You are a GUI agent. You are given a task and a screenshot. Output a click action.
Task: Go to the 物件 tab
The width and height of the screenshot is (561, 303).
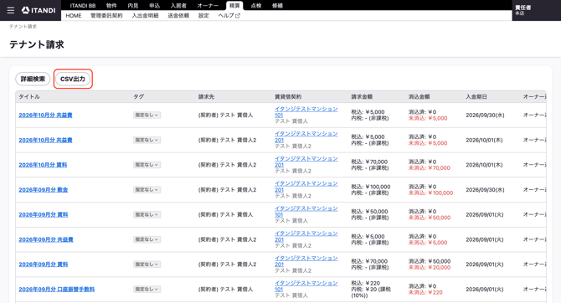pyautogui.click(x=111, y=5)
